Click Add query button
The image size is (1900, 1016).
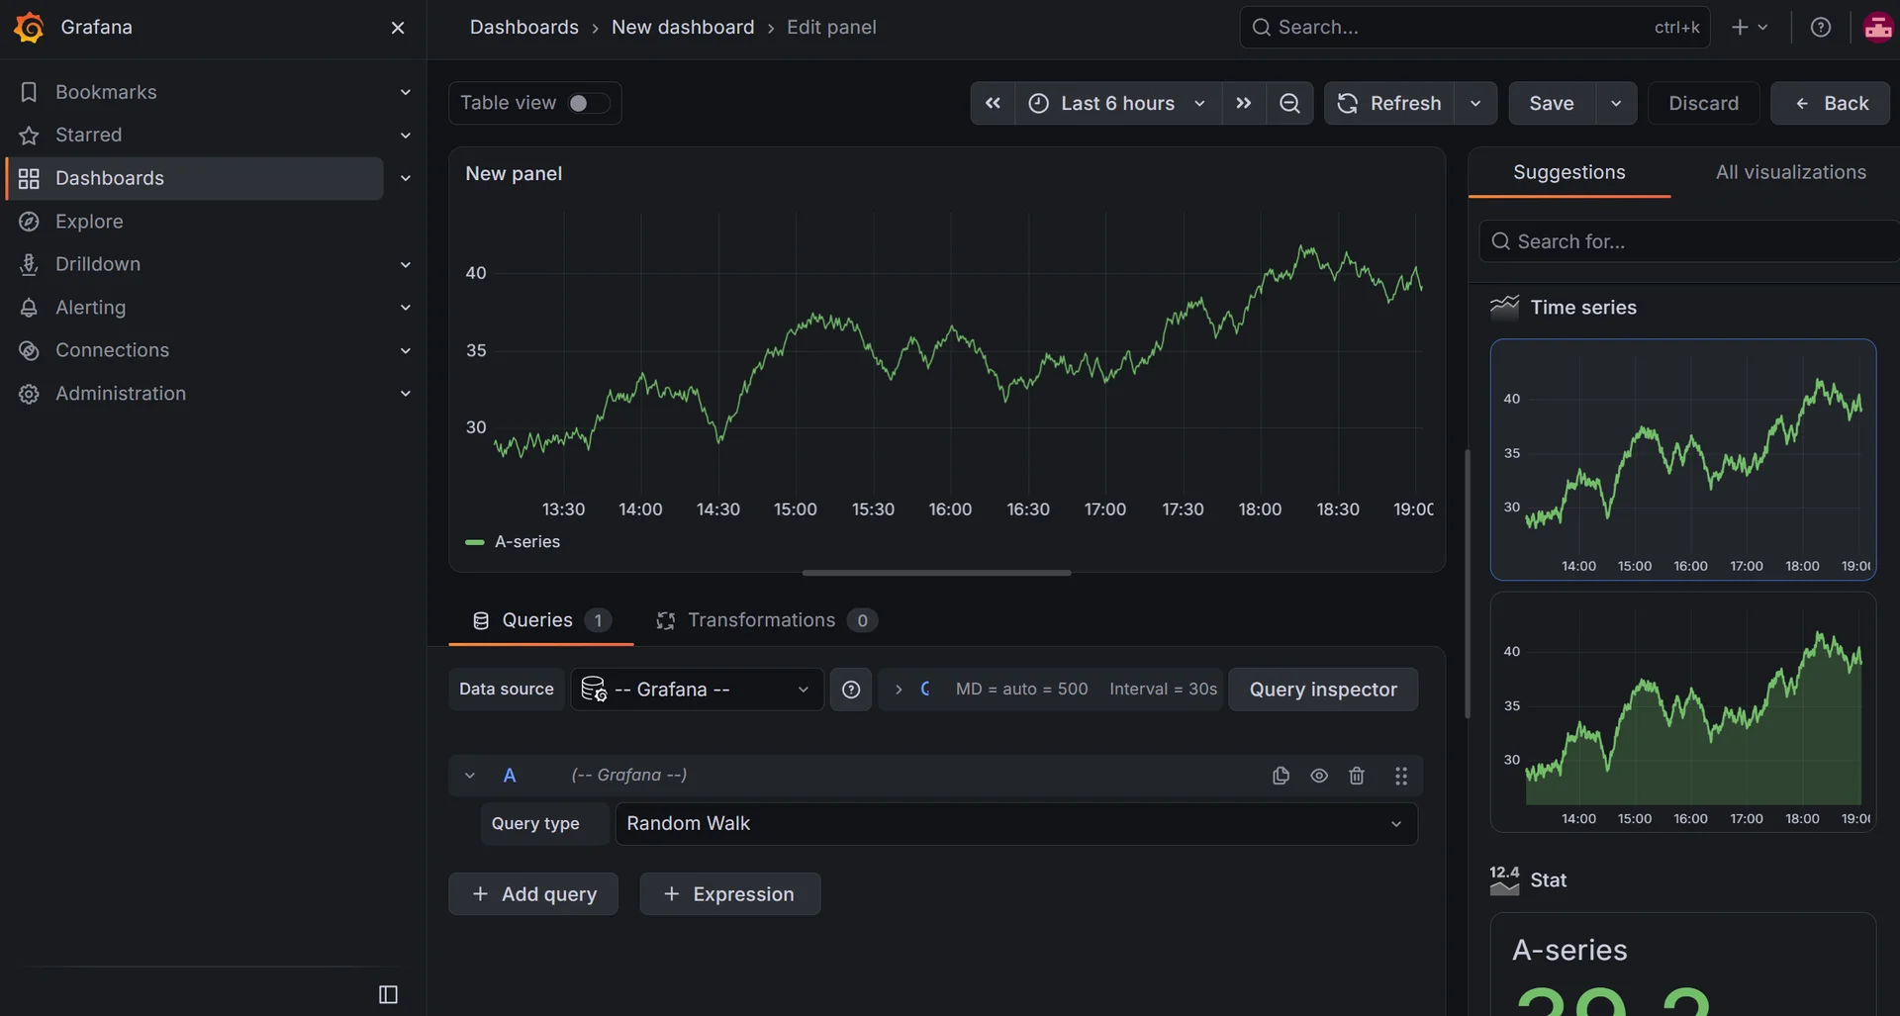[x=533, y=894]
